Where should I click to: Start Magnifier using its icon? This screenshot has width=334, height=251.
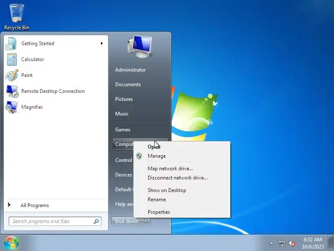coord(12,107)
